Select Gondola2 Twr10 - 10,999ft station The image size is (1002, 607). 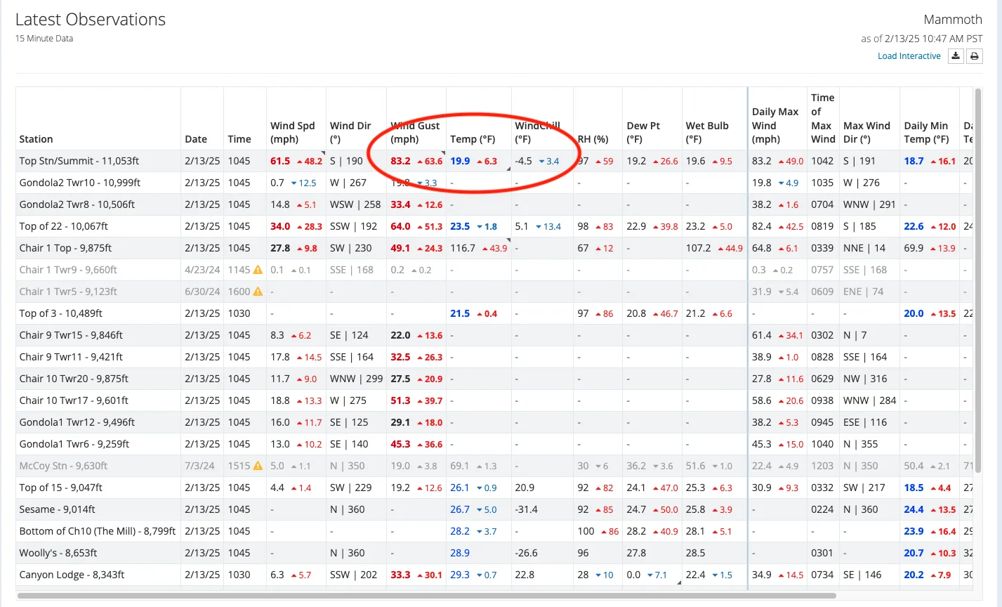80,183
